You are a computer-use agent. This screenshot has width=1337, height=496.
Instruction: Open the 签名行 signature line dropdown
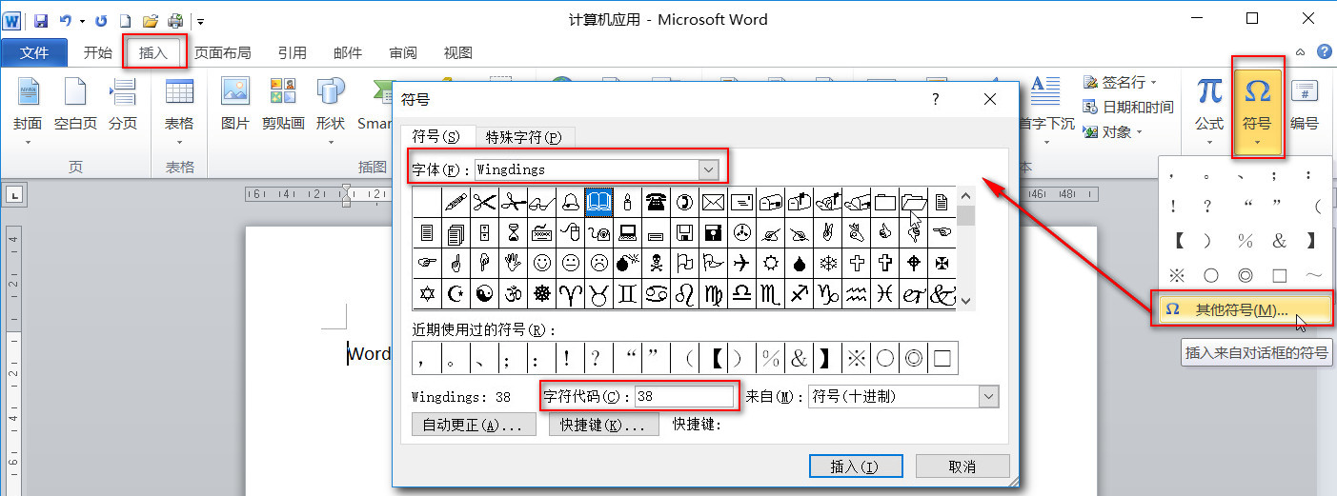click(x=1121, y=83)
